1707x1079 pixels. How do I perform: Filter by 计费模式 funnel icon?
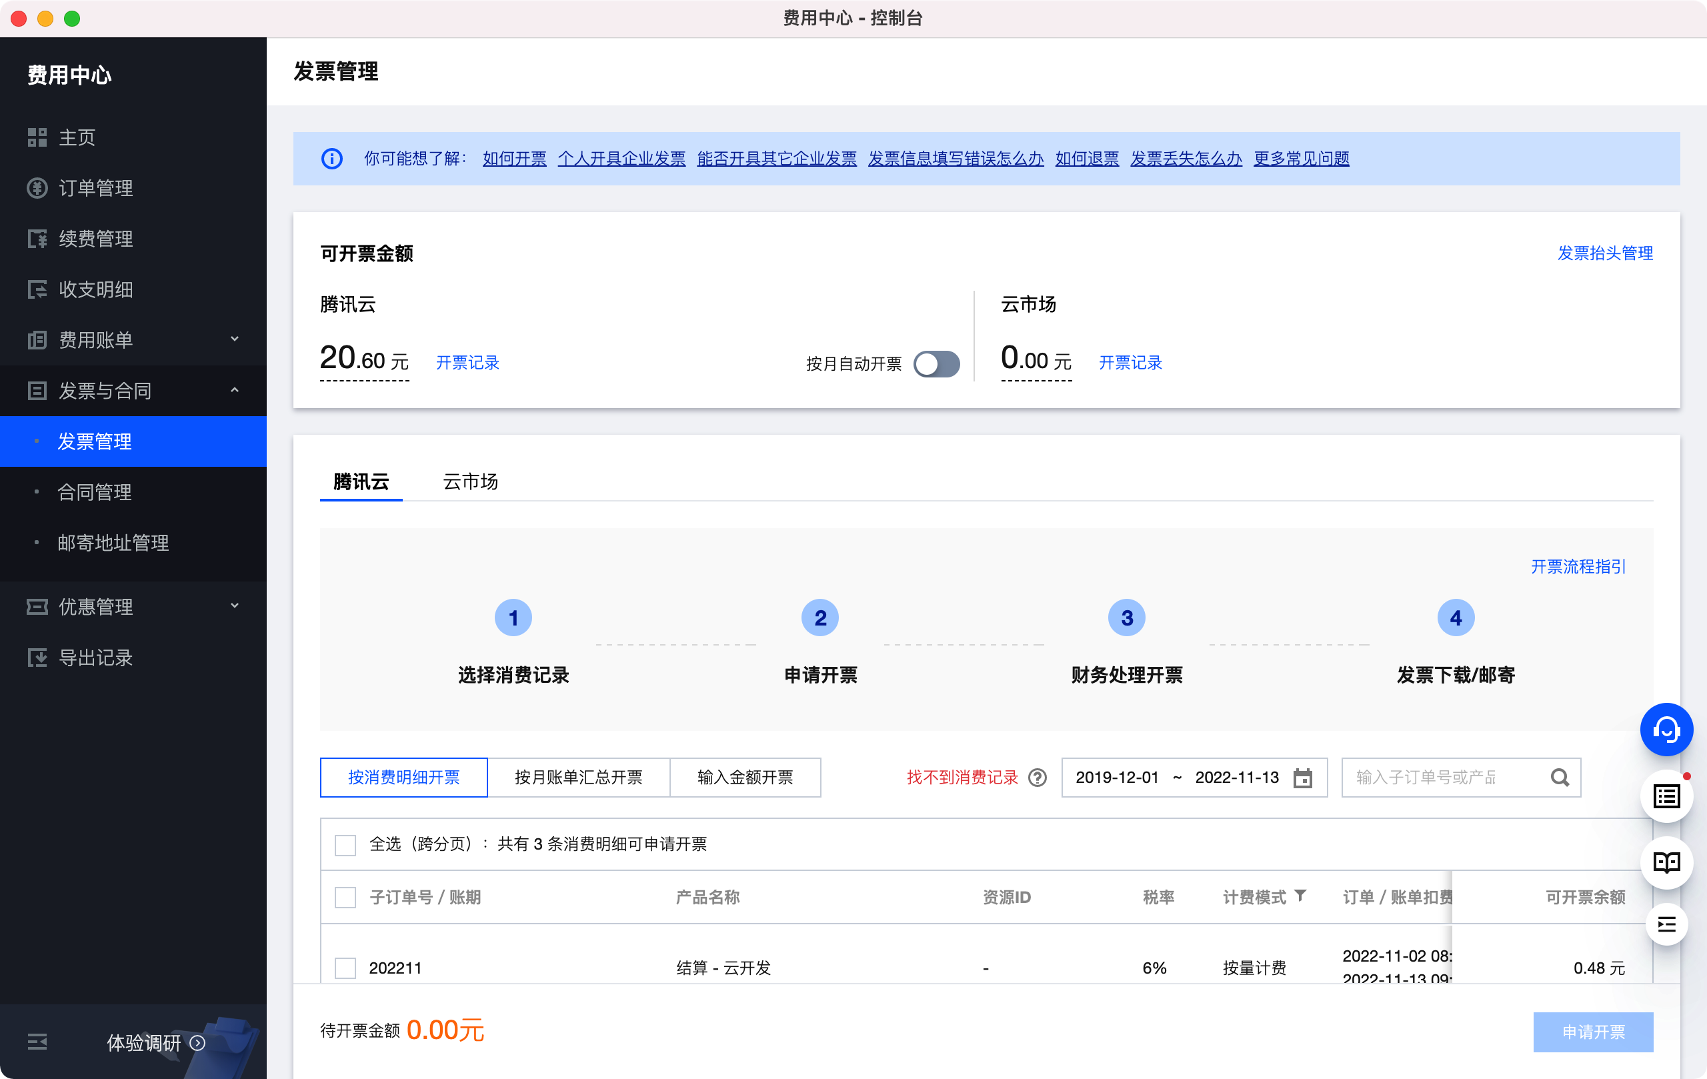pyautogui.click(x=1300, y=896)
